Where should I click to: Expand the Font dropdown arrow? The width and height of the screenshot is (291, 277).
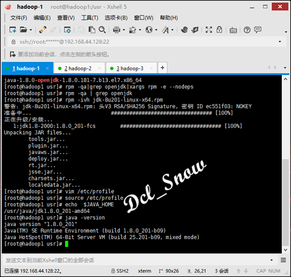click(173, 30)
